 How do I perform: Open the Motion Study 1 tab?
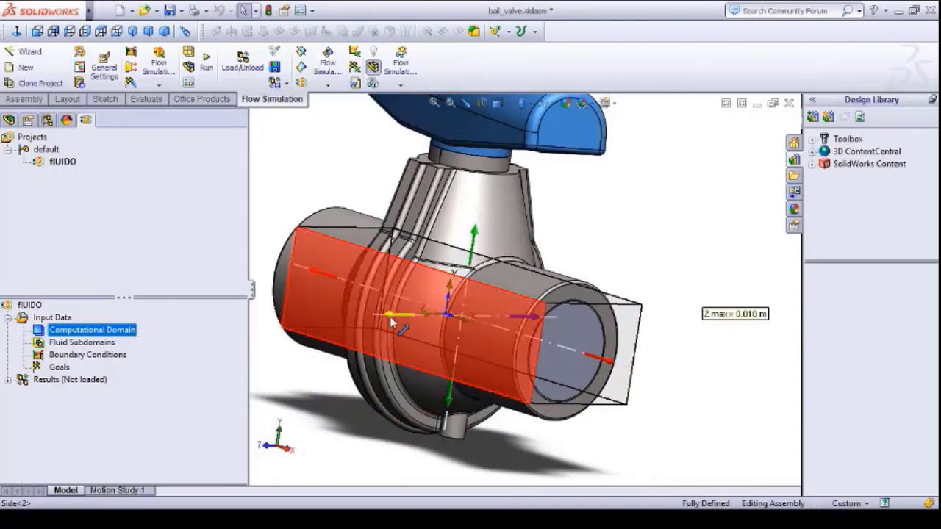(117, 490)
